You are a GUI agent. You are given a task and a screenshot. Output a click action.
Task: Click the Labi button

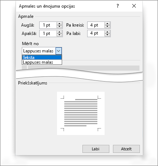(x=96, y=149)
